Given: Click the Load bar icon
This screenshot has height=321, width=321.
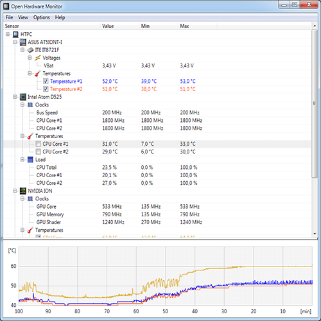Looking at the screenshot, I should [30, 159].
